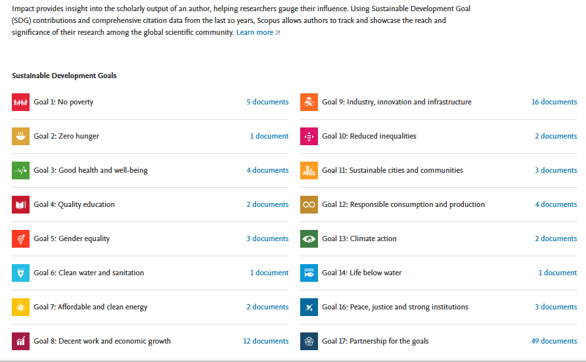Select the Goal 3 Good health icon
Screen dimensions: 586x362
[20, 170]
